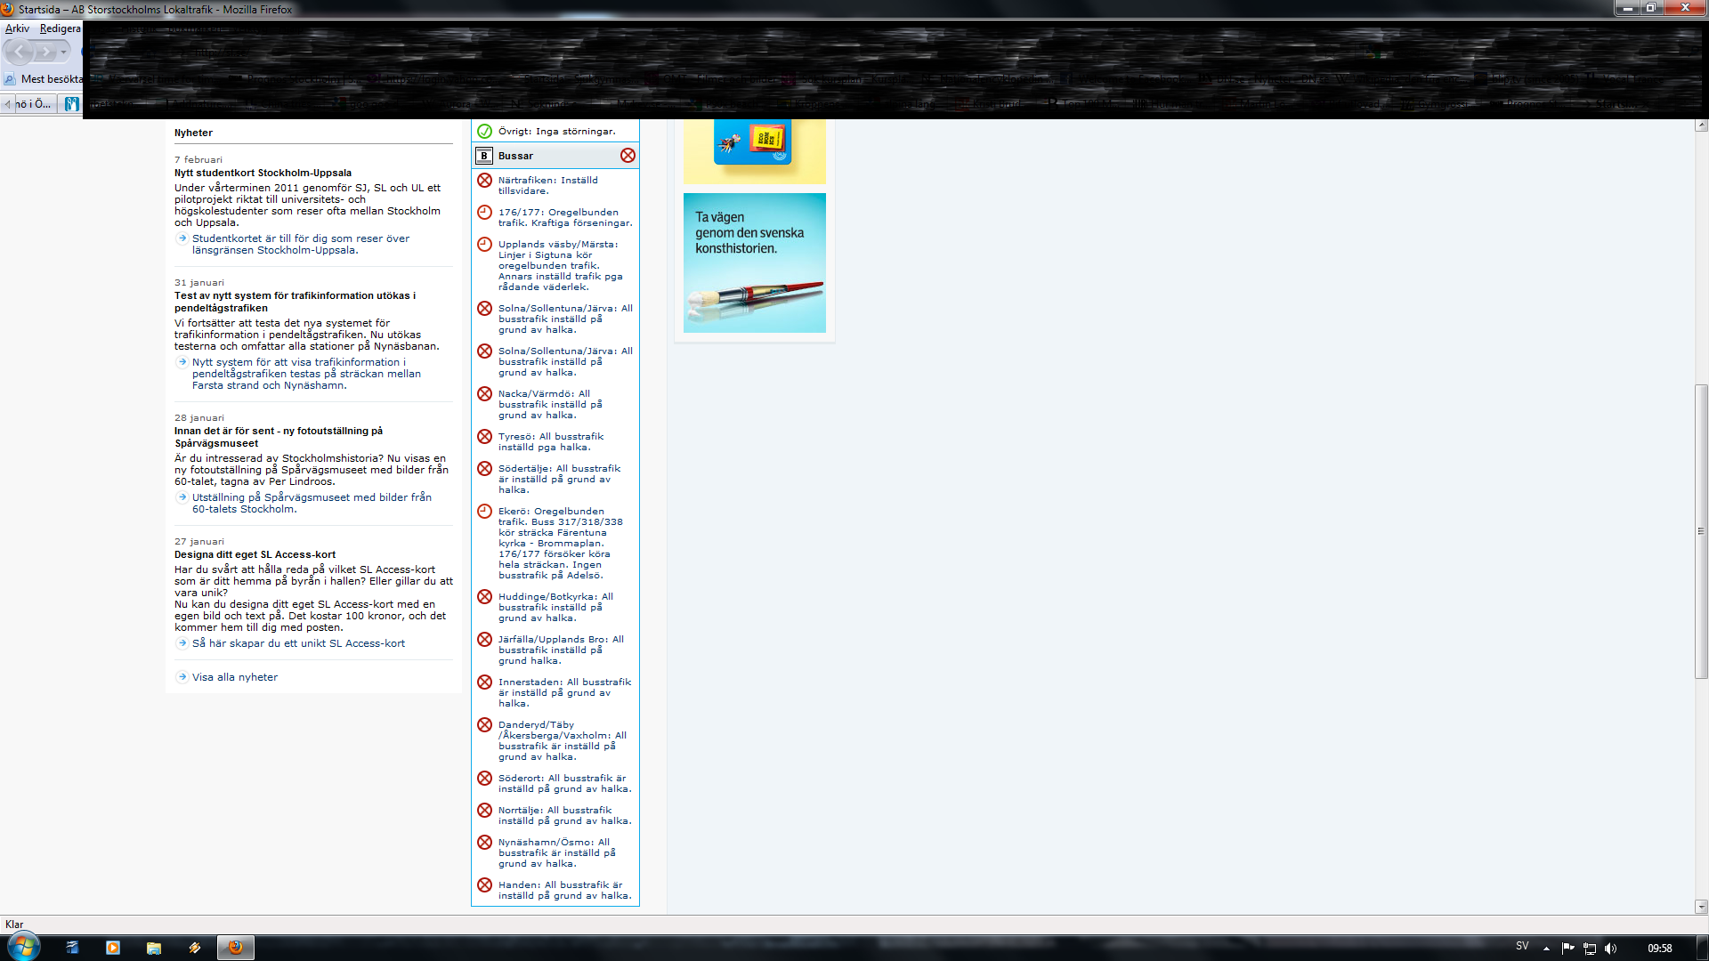Click headline 'Designa ditt eget SL Access-kort'
Image resolution: width=1709 pixels, height=961 pixels.
tap(255, 555)
